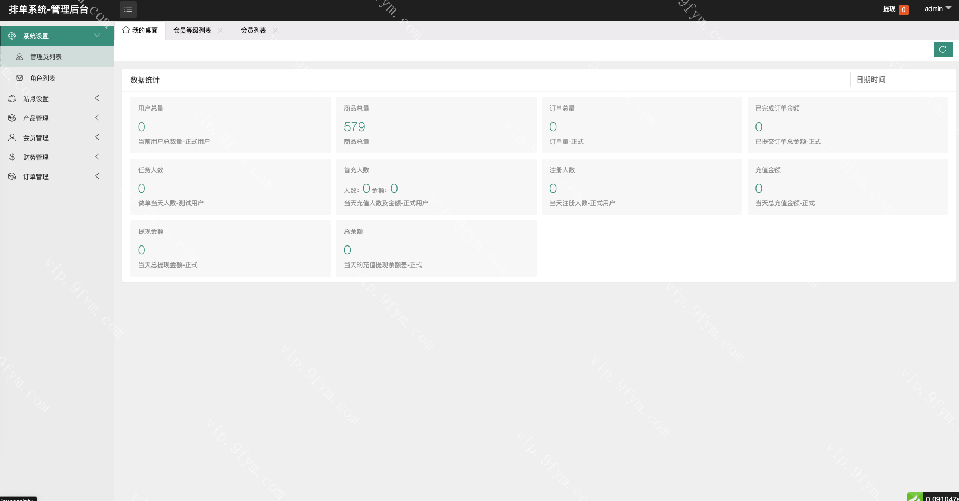Click the 我的桌面 home icon
The width and height of the screenshot is (959, 501).
point(126,30)
